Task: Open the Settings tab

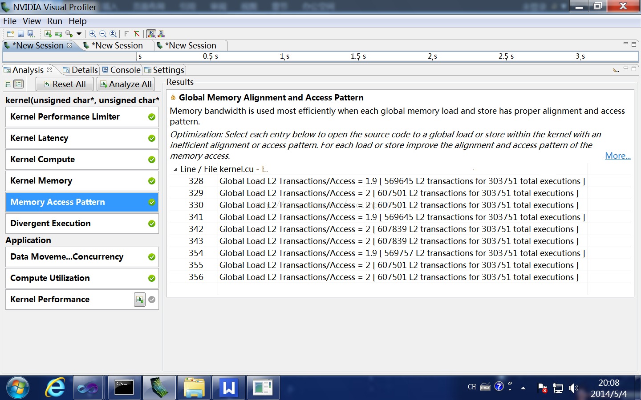Action: 164,70
